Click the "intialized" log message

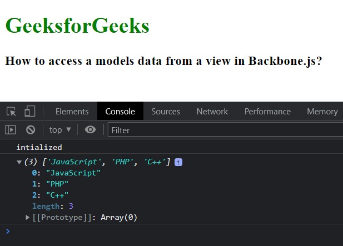(x=39, y=147)
